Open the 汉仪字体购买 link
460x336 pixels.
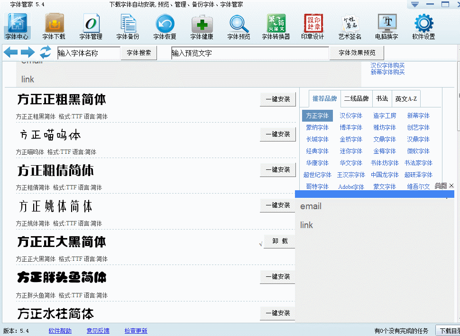[387, 66]
